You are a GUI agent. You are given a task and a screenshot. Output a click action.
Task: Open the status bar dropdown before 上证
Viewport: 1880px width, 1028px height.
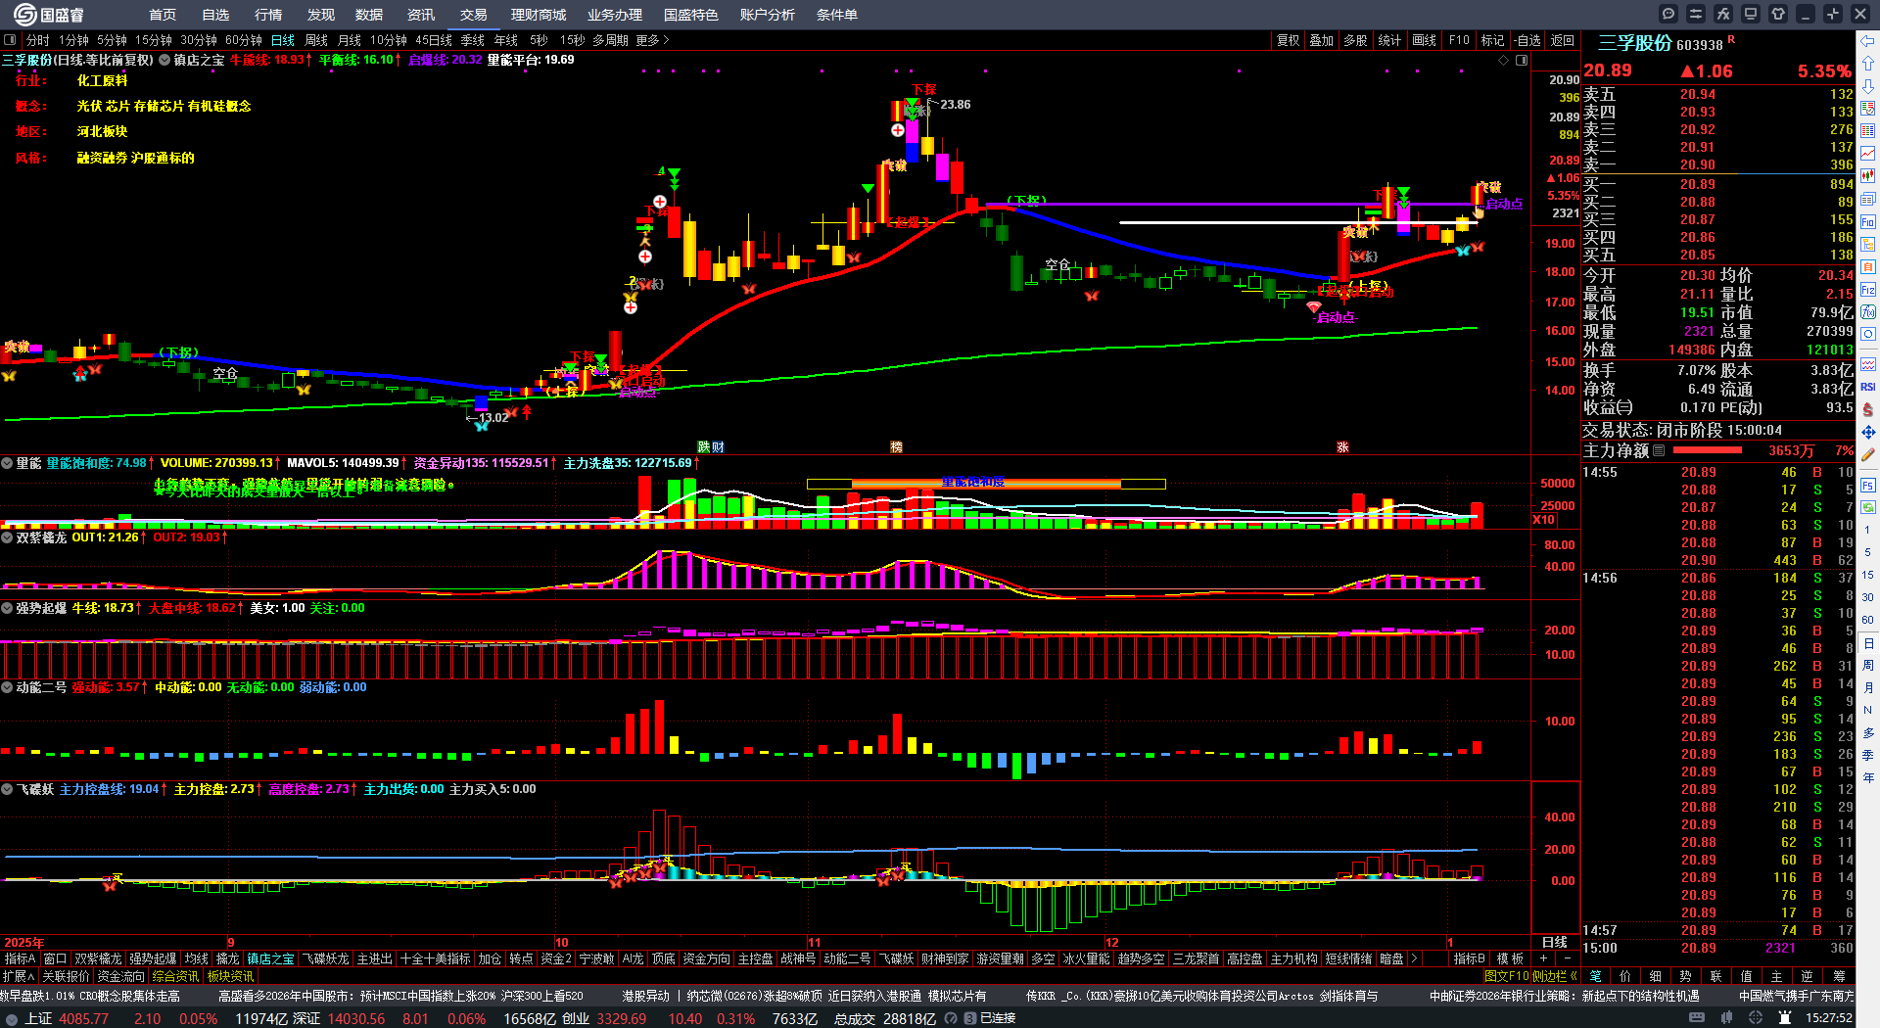pyautogui.click(x=12, y=1018)
